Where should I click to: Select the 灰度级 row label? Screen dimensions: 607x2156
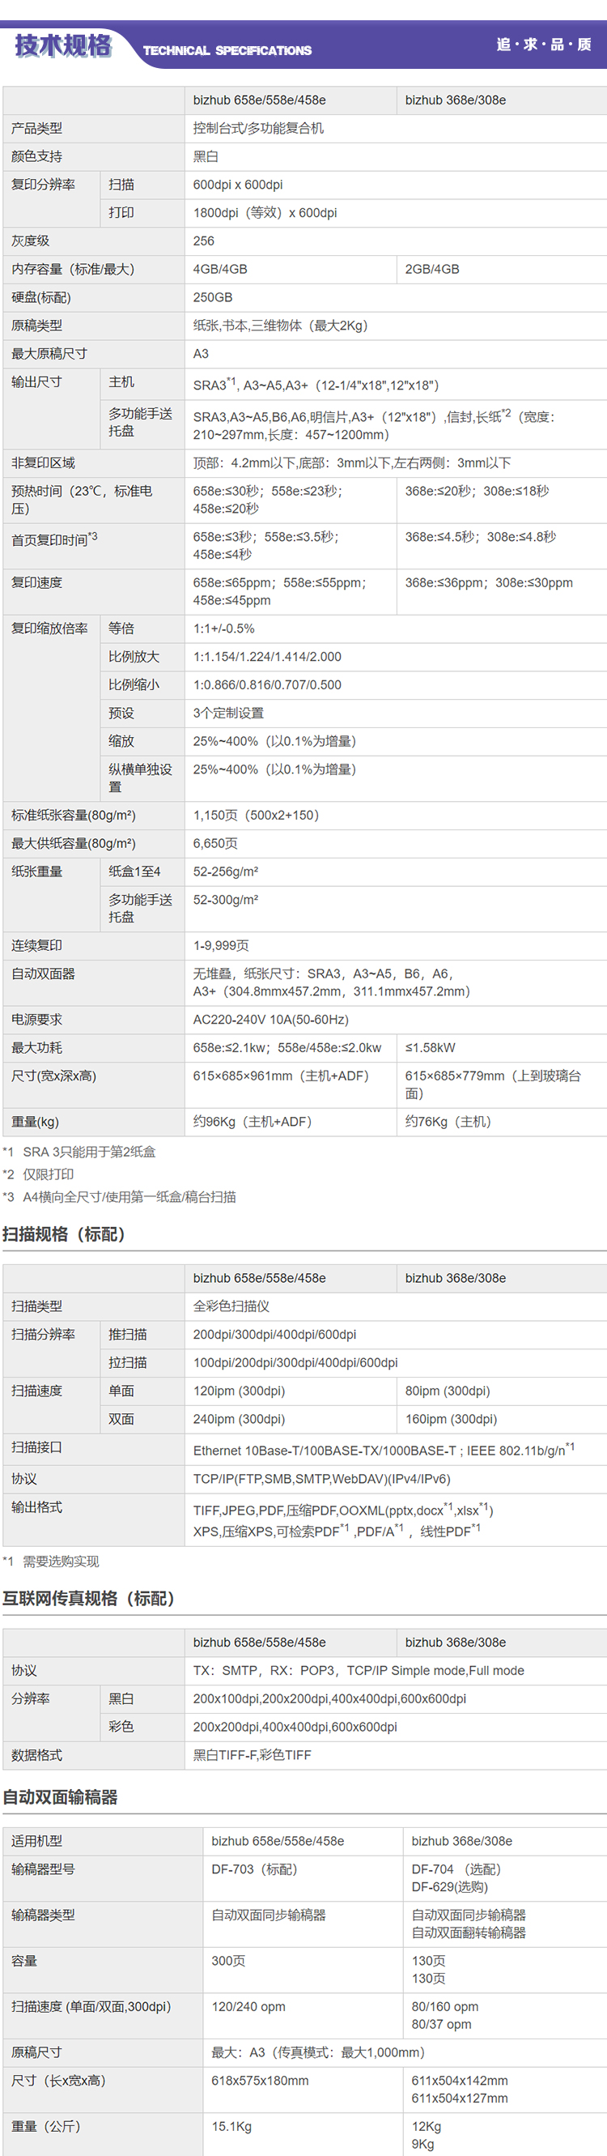pos(30,241)
